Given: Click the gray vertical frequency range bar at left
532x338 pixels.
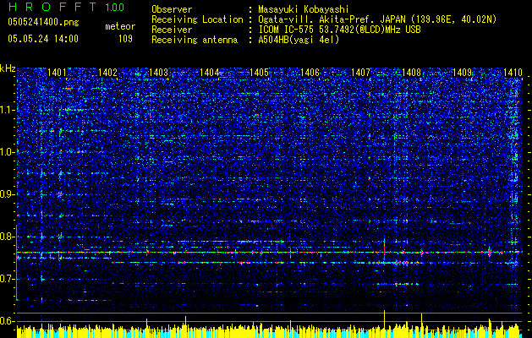Looking at the screenshot, I should click(17, 262).
